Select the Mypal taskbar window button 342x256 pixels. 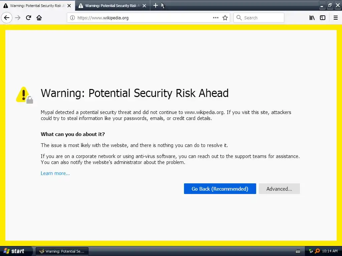tap(62, 251)
